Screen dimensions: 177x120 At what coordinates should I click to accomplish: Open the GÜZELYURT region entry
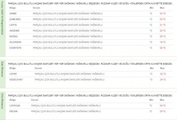click(15, 79)
